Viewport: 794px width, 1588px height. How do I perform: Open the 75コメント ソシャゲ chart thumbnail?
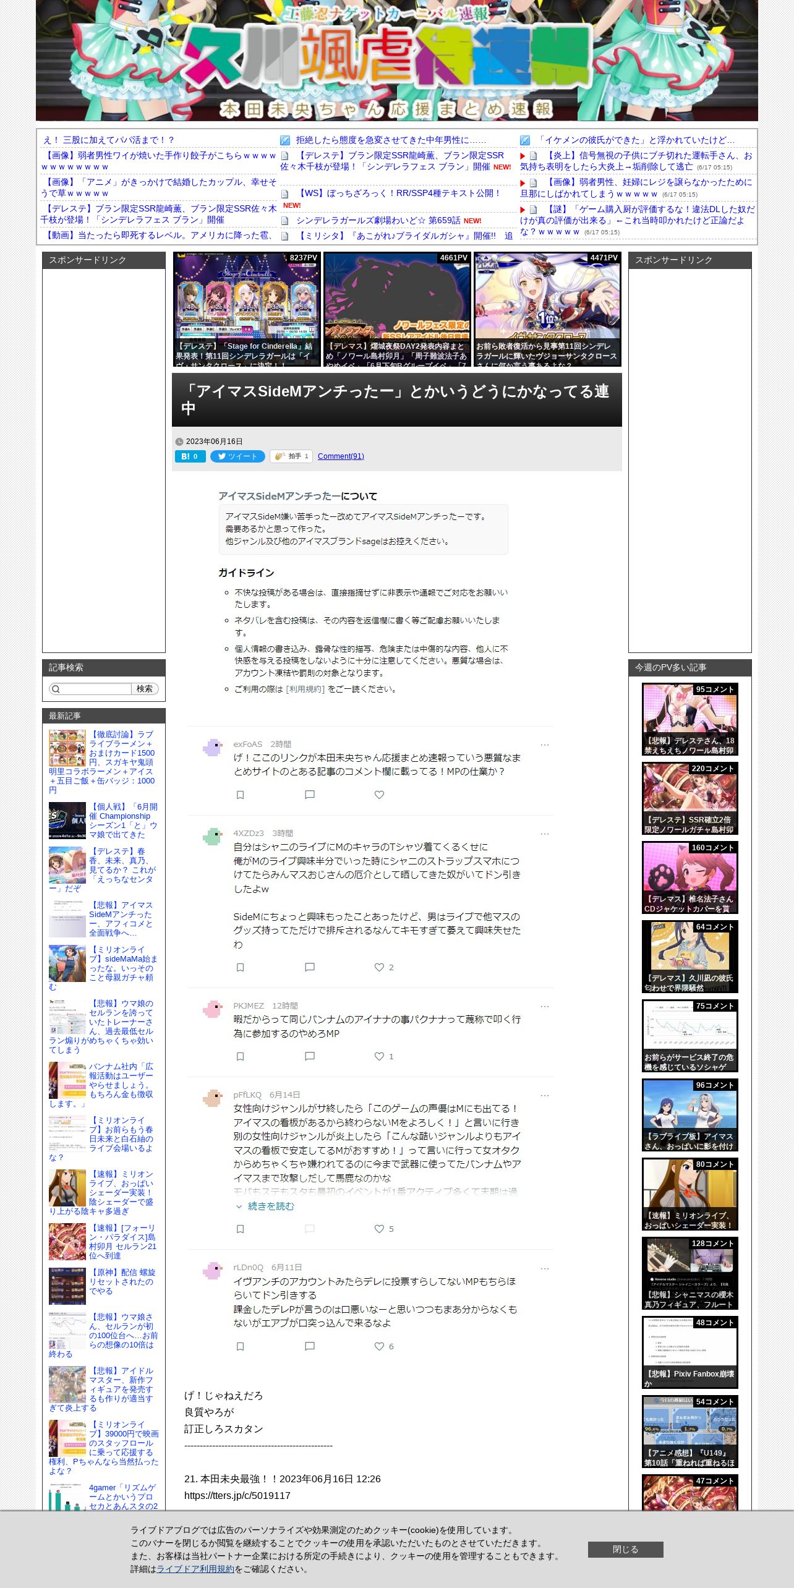pos(690,1036)
